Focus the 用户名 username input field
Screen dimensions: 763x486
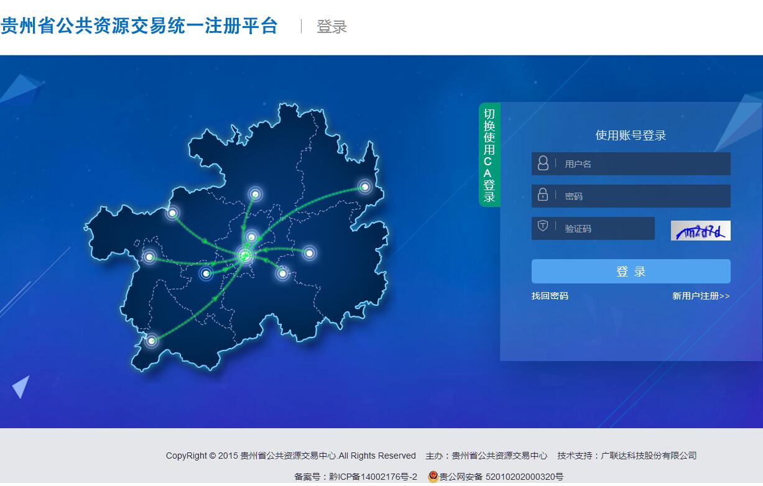644,164
